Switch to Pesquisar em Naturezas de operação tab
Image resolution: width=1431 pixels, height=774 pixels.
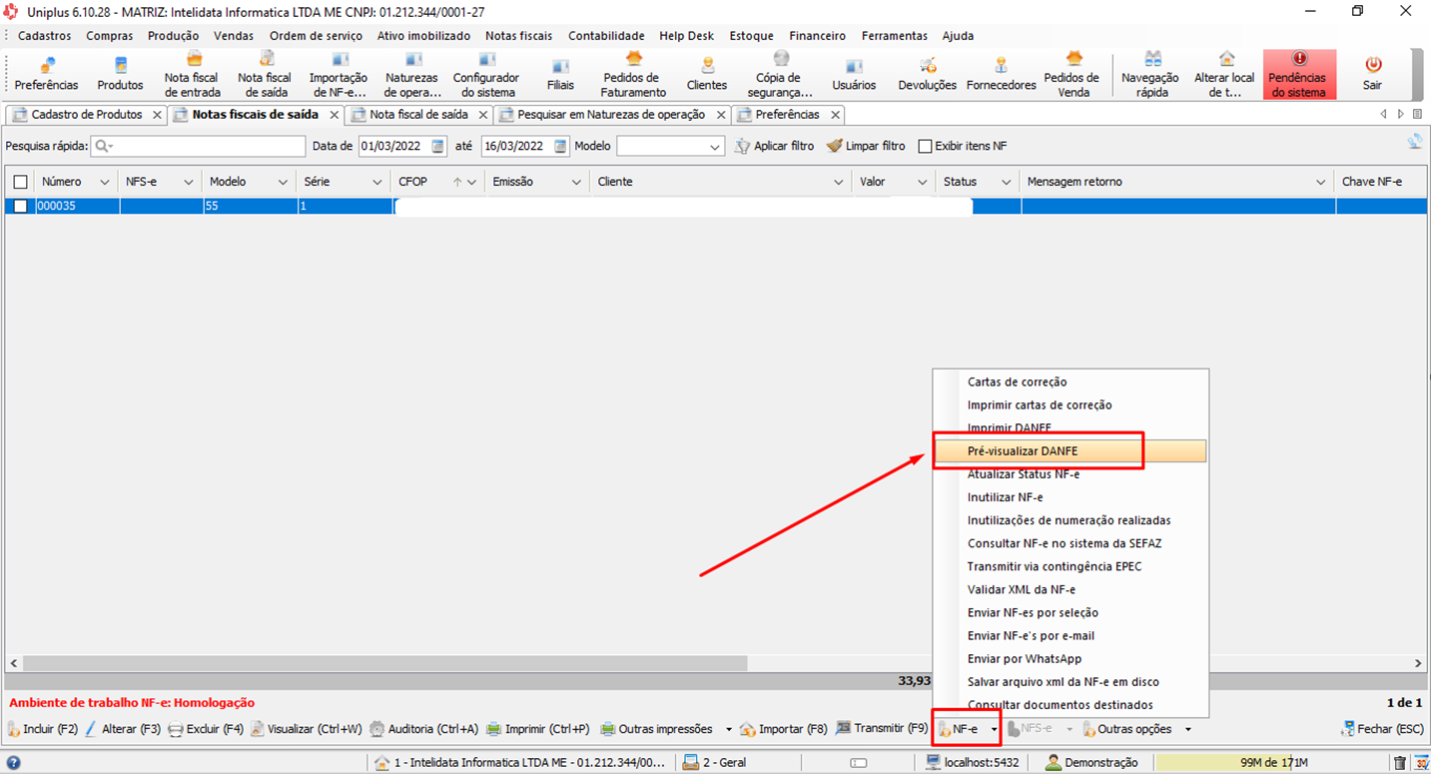(610, 115)
